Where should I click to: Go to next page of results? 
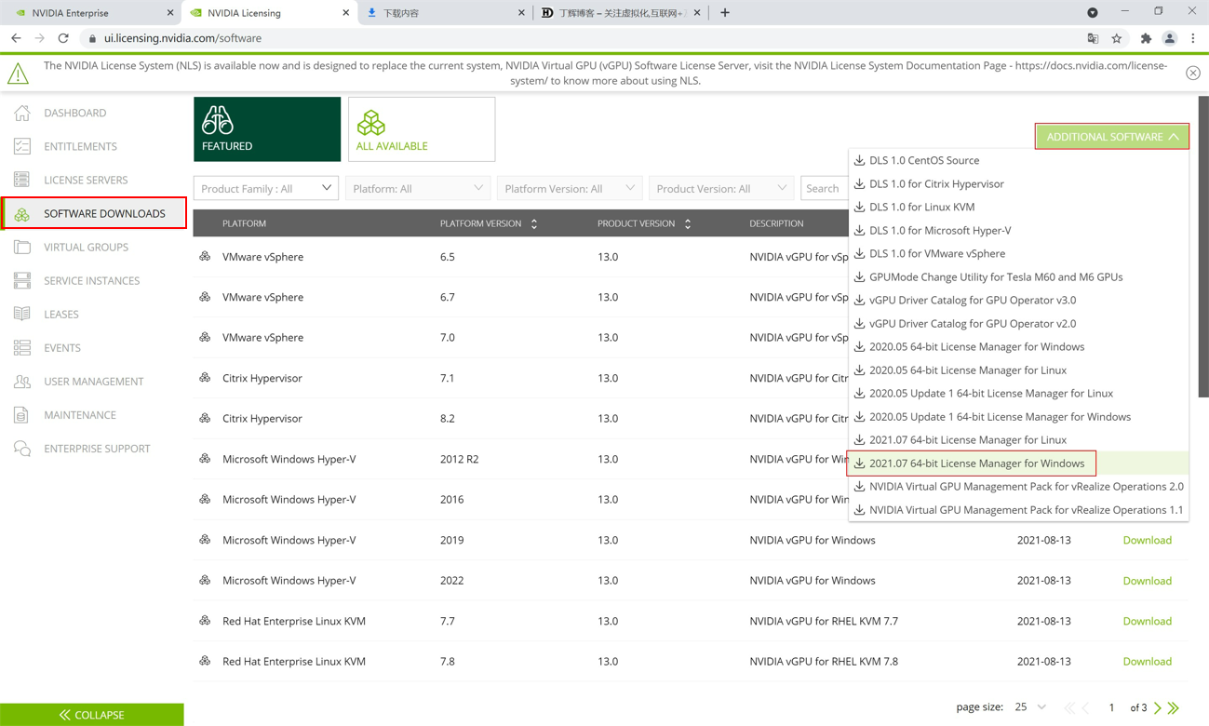coord(1158,708)
